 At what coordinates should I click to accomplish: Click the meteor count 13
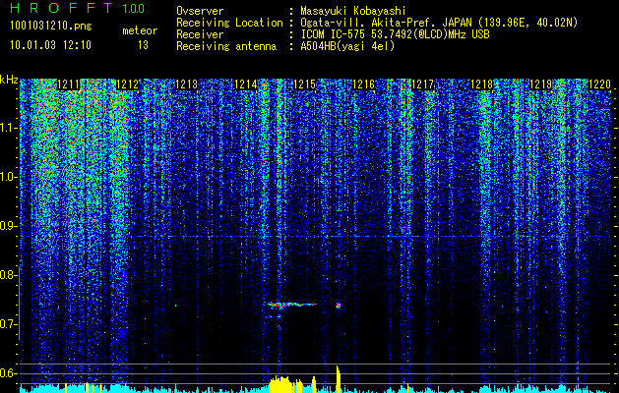pos(143,45)
